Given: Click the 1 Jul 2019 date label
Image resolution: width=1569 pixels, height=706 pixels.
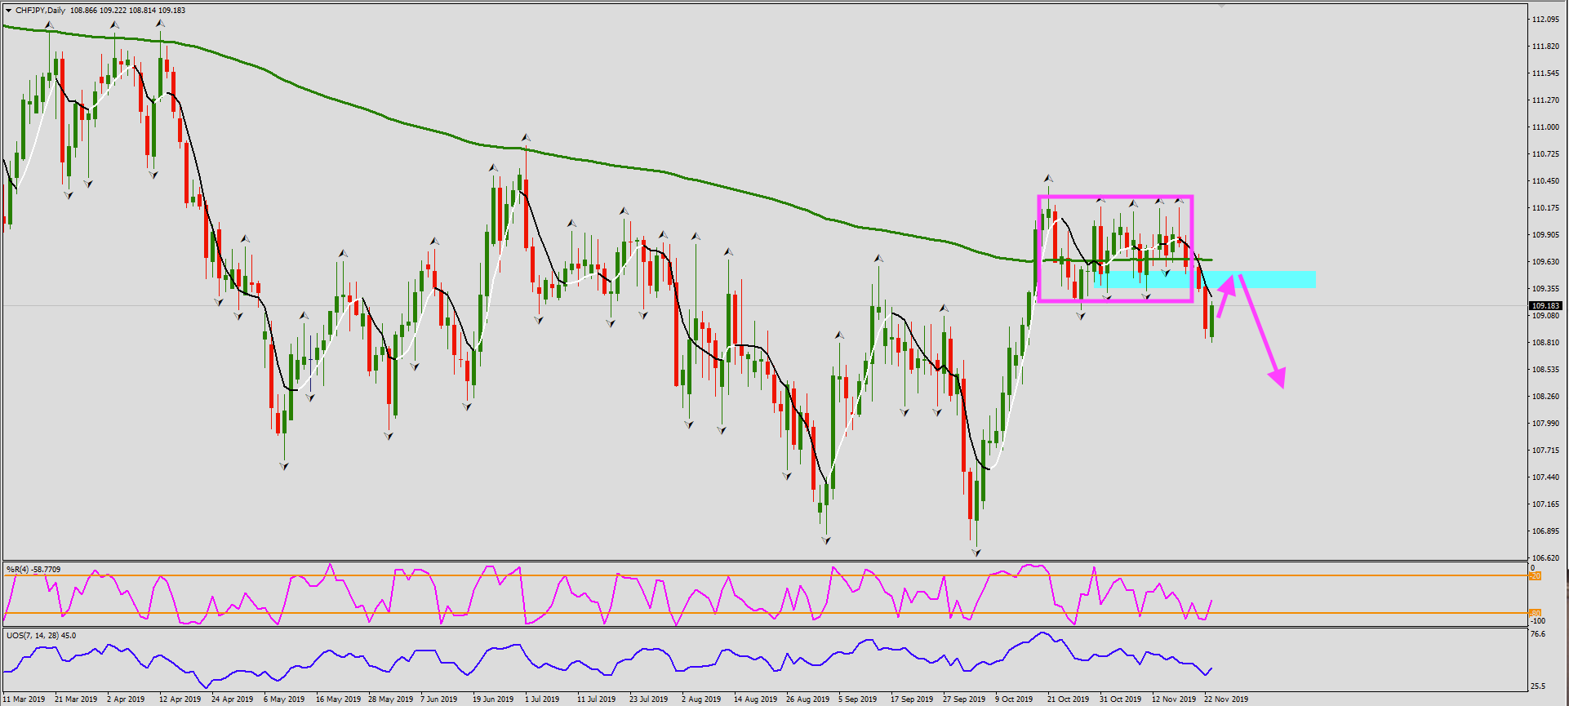Looking at the screenshot, I should (543, 699).
